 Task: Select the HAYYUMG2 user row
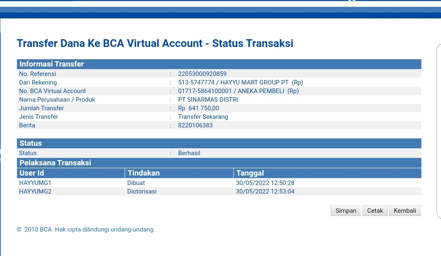click(35, 191)
